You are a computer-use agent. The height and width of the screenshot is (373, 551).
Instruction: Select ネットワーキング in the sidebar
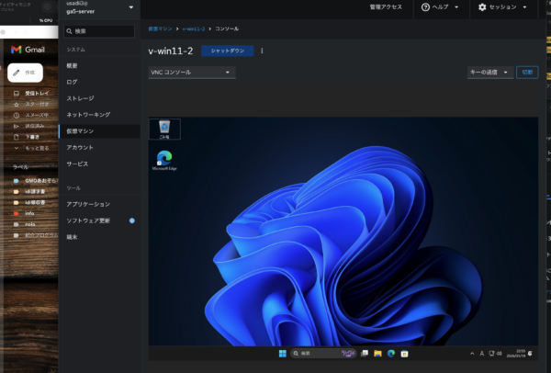[88, 115]
